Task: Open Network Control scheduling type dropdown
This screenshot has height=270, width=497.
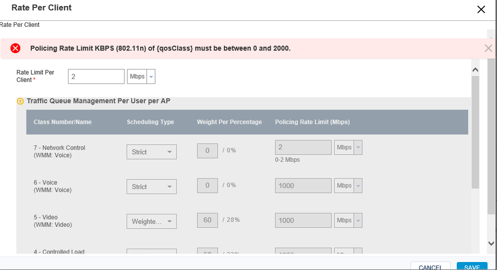Action: [x=152, y=152]
